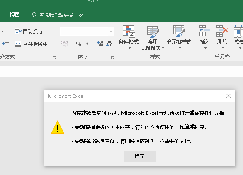The height and width of the screenshot is (175, 243).
Task: Click the increase indent icon
Action: pyautogui.click(x=5, y=44)
